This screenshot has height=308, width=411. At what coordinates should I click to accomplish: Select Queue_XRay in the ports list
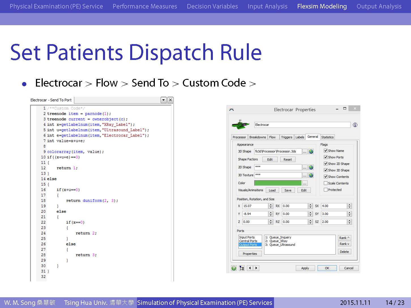278,241
